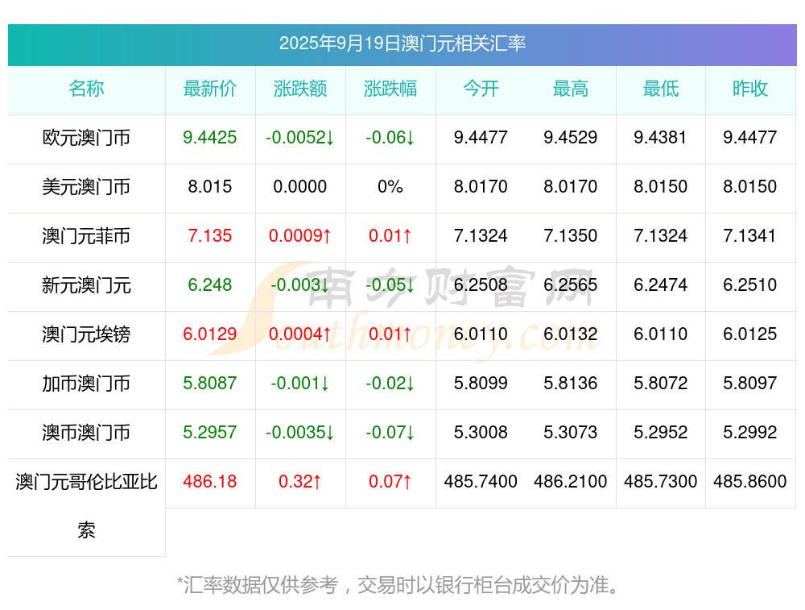Image resolution: width=805 pixels, height=610 pixels.
Task: Click latest price 8.015
Action: pos(210,186)
